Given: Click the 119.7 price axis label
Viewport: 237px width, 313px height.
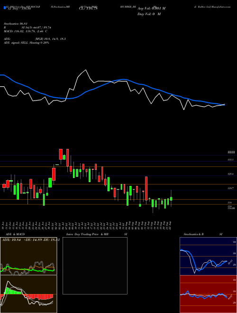Looking at the screenshot, I should pyautogui.click(x=231, y=188).
